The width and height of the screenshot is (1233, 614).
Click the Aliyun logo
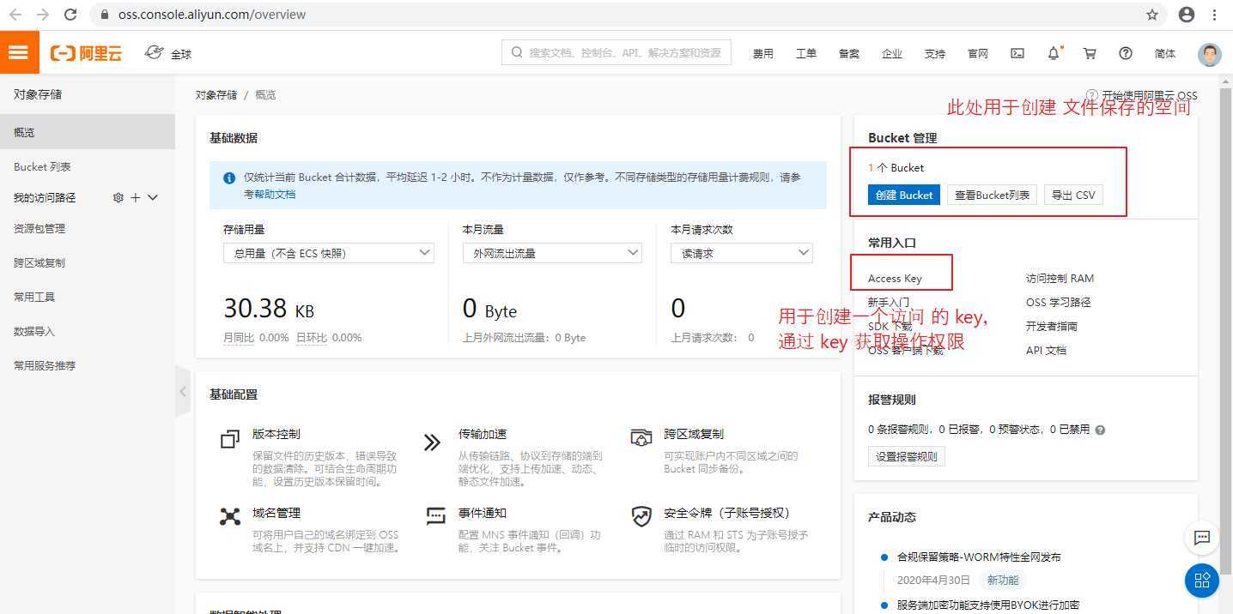coord(86,53)
